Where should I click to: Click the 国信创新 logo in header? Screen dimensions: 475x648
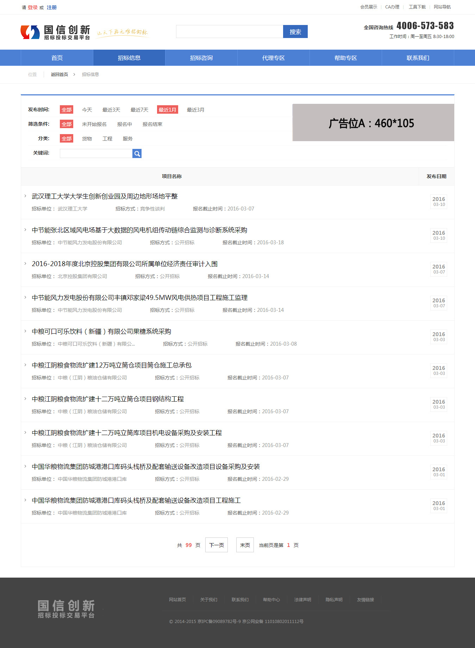click(x=56, y=32)
